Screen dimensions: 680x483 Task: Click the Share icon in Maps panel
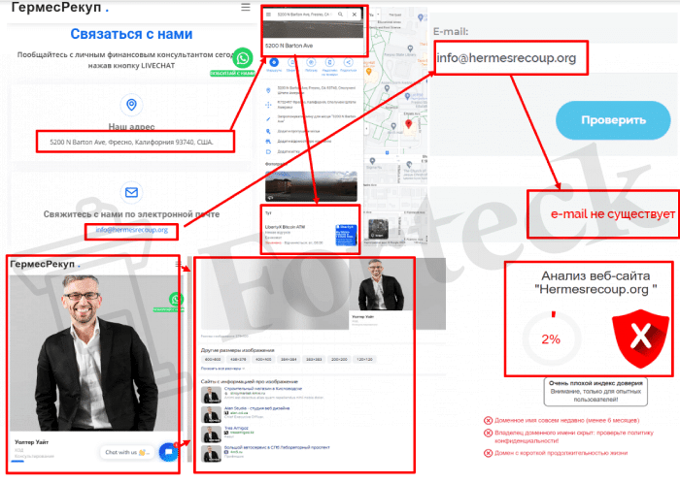[x=348, y=63]
